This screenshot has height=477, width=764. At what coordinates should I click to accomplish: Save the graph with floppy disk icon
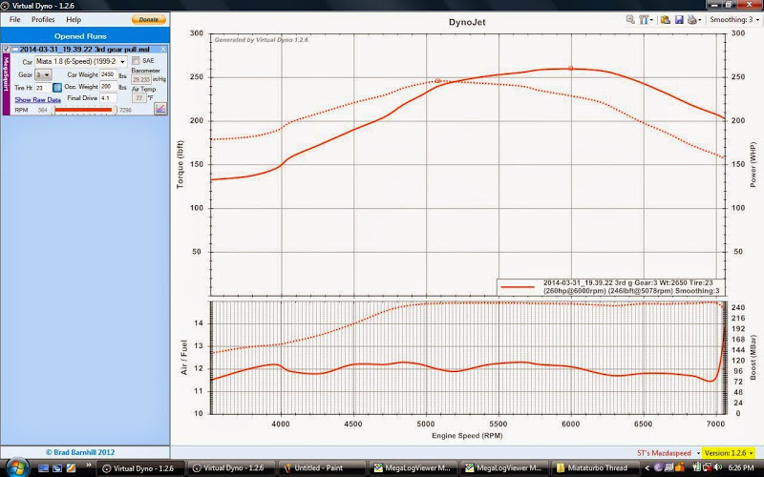pyautogui.click(x=678, y=19)
